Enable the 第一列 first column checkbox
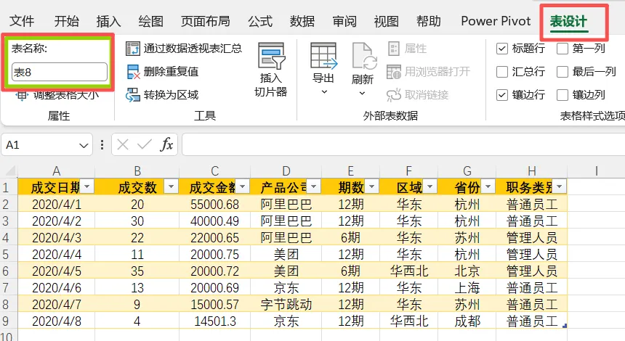This screenshot has width=625, height=341. (x=562, y=49)
